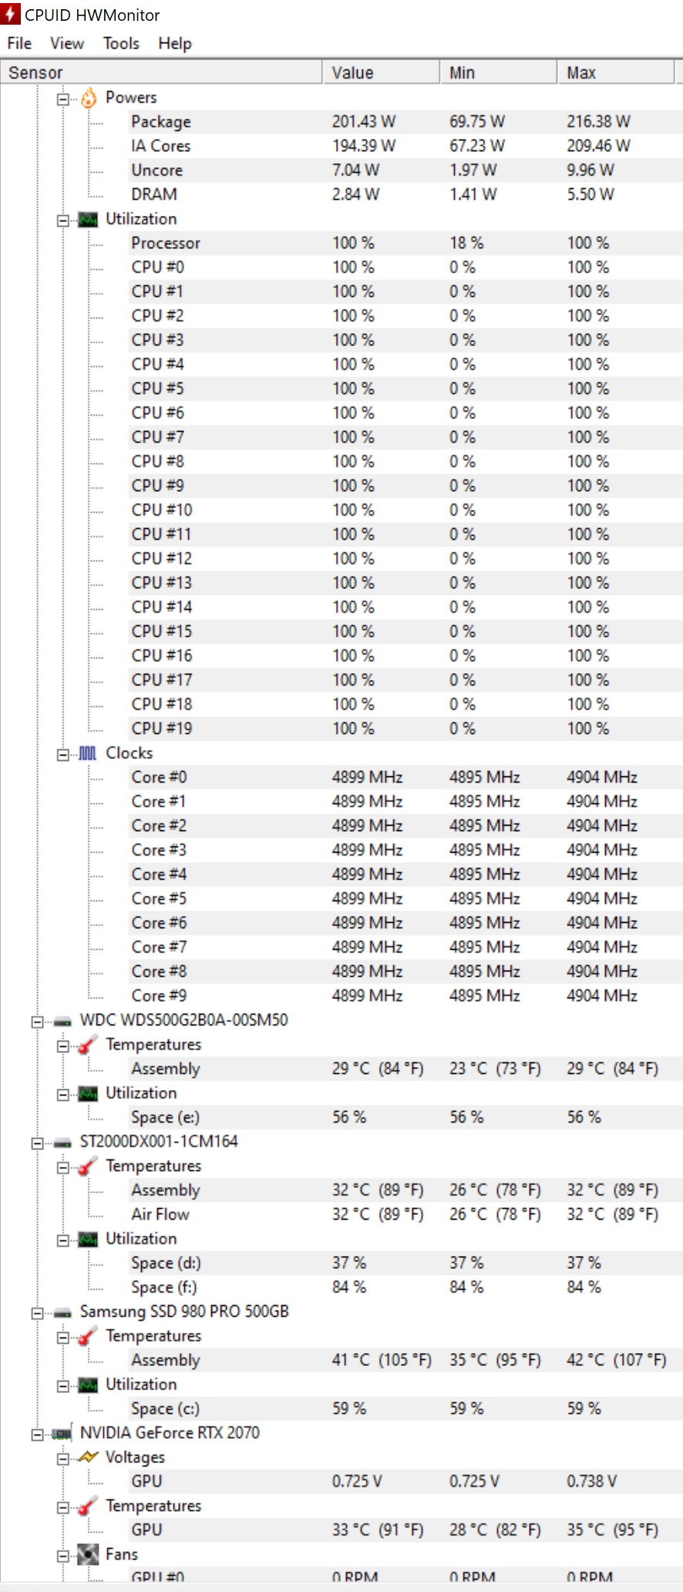Viewport: 683px width, 1592px height.
Task: Click the ST2000DX001 Temperatures thermometer icon
Action: click(x=88, y=1166)
